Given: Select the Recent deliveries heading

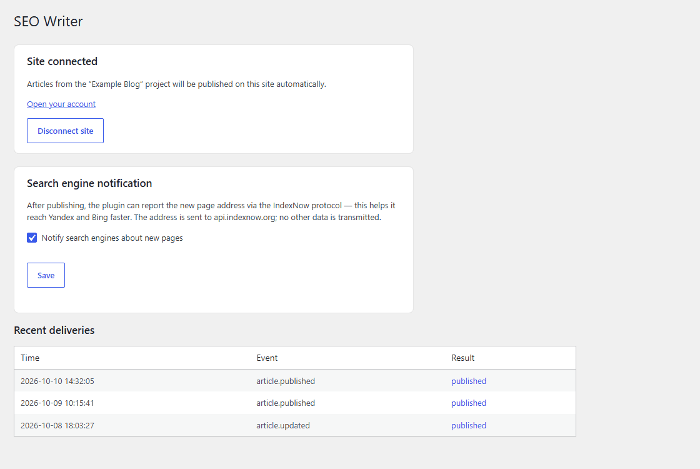Looking at the screenshot, I should point(54,330).
